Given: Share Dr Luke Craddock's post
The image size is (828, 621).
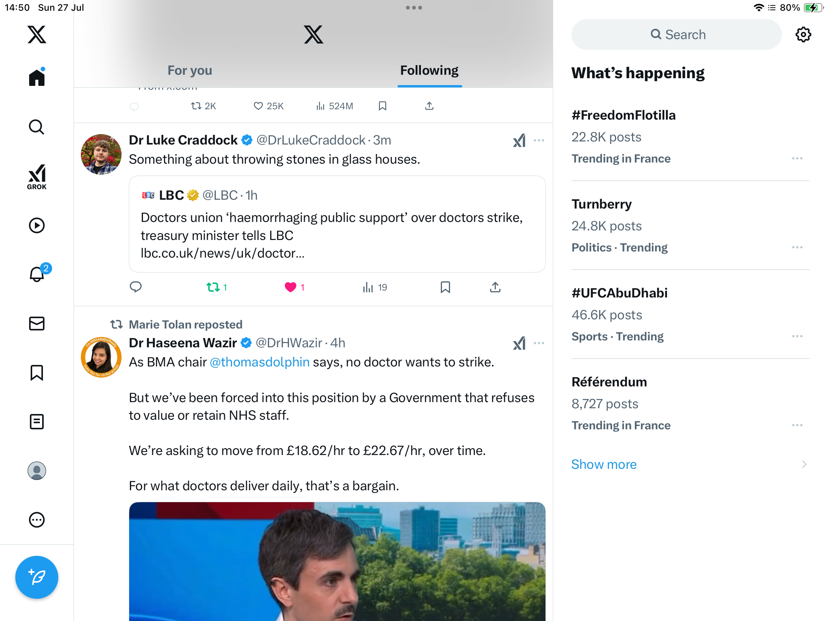Looking at the screenshot, I should (x=495, y=287).
